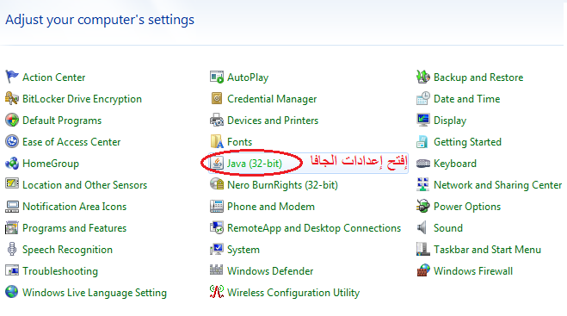567x316 pixels.
Task: Open the Windows Firewall brick wall icon
Action: tap(423, 270)
